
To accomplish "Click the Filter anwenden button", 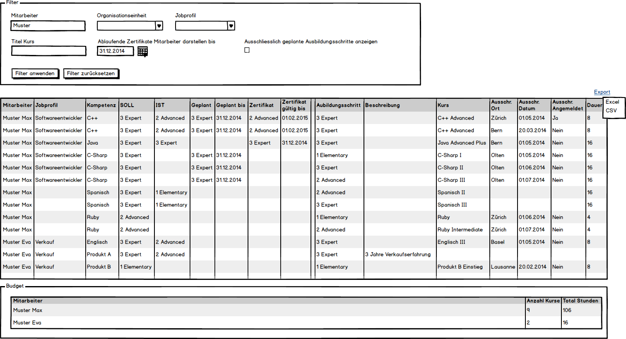I will [35, 74].
